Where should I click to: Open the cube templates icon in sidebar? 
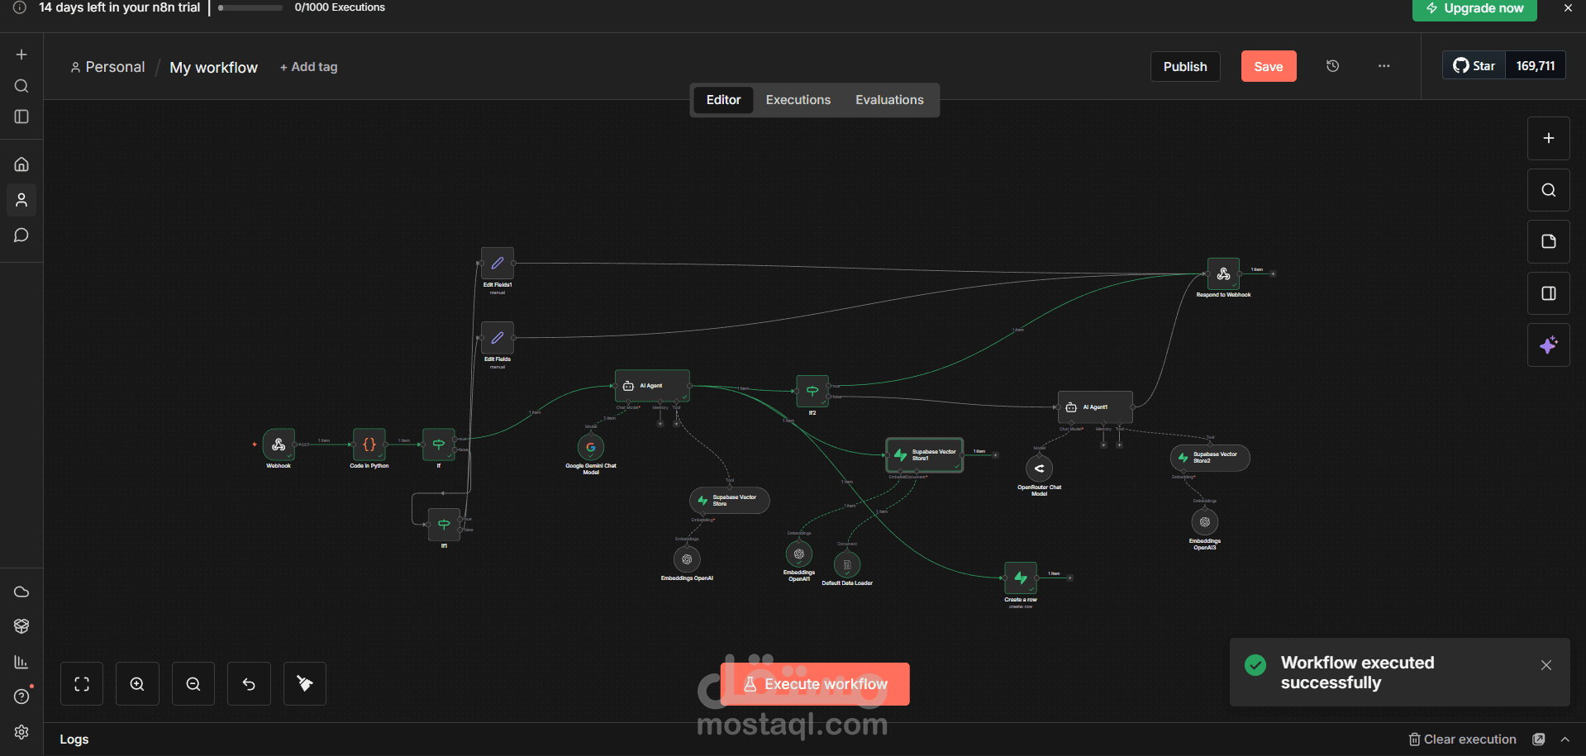pos(21,626)
